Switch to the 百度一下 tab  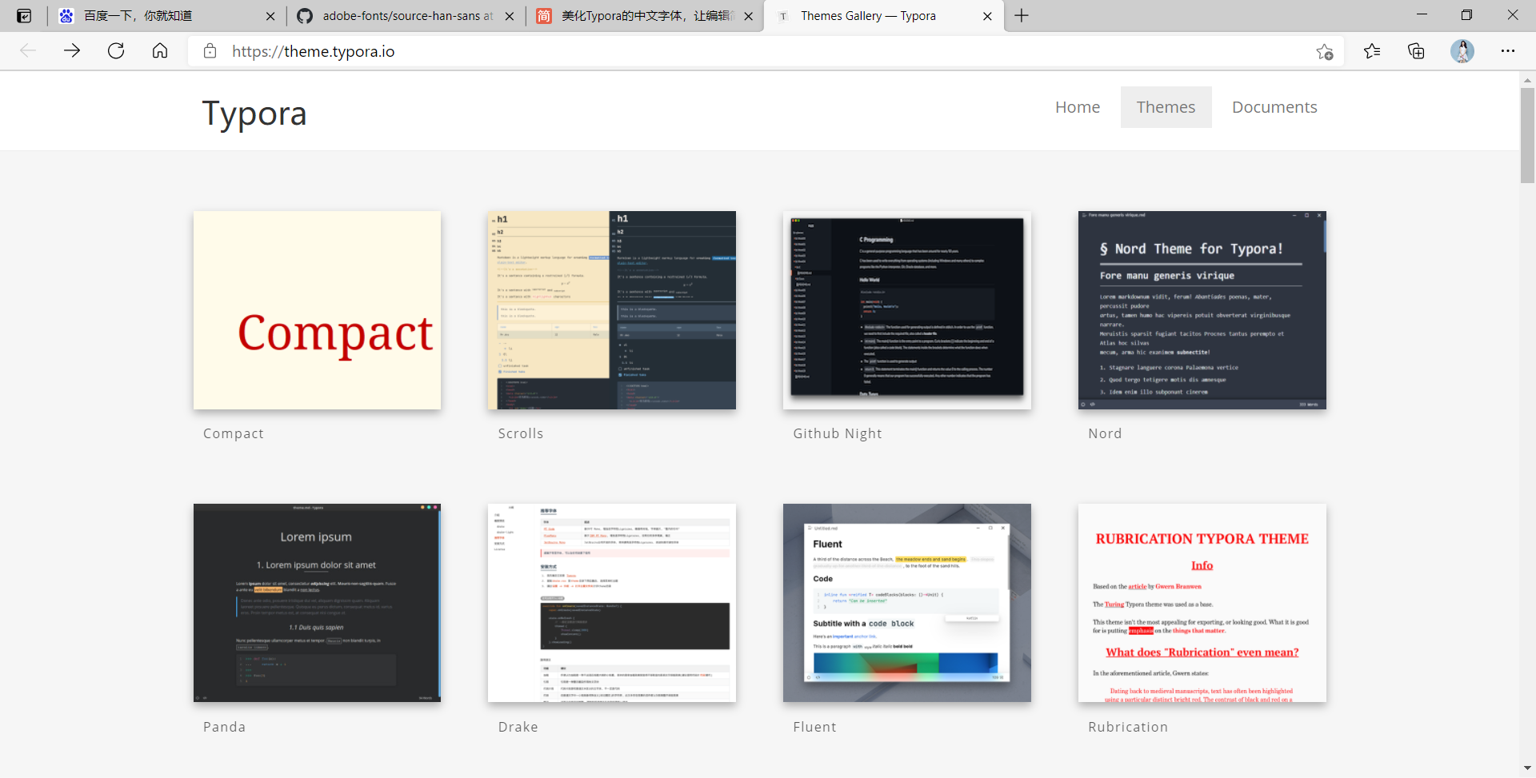click(166, 16)
